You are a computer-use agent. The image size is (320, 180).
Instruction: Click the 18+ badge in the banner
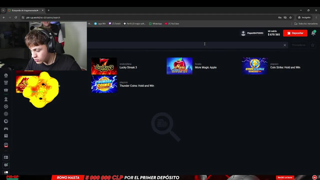click(314, 177)
